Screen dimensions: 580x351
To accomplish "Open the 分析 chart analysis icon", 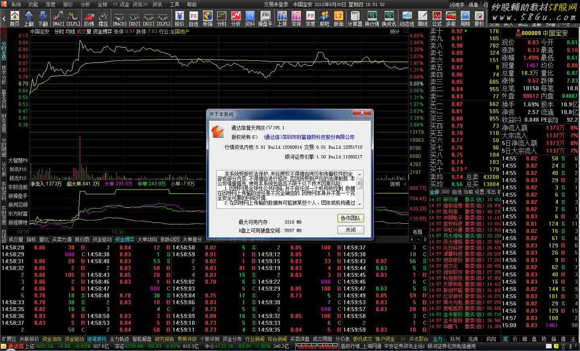I will [236, 19].
